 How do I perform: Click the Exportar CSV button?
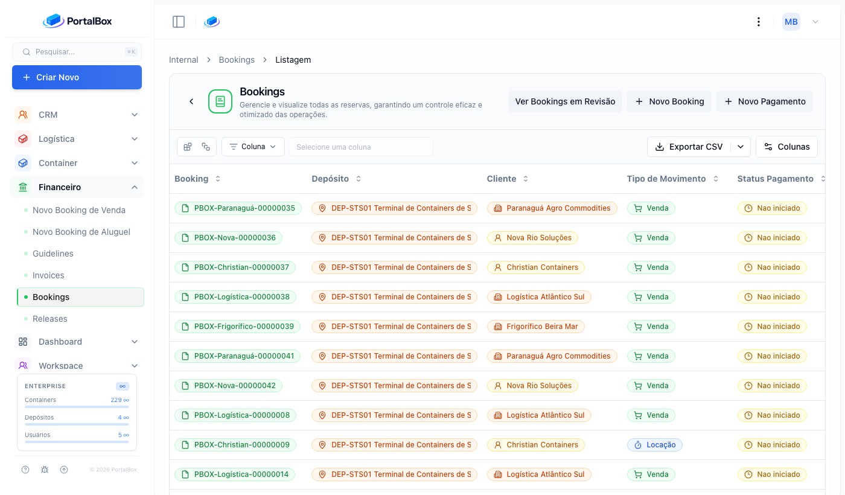689,147
